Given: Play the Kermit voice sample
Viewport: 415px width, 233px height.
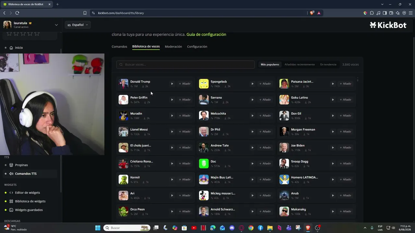Looking at the screenshot, I should [172, 180].
